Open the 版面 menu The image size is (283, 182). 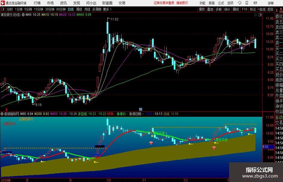[x=212, y=3]
